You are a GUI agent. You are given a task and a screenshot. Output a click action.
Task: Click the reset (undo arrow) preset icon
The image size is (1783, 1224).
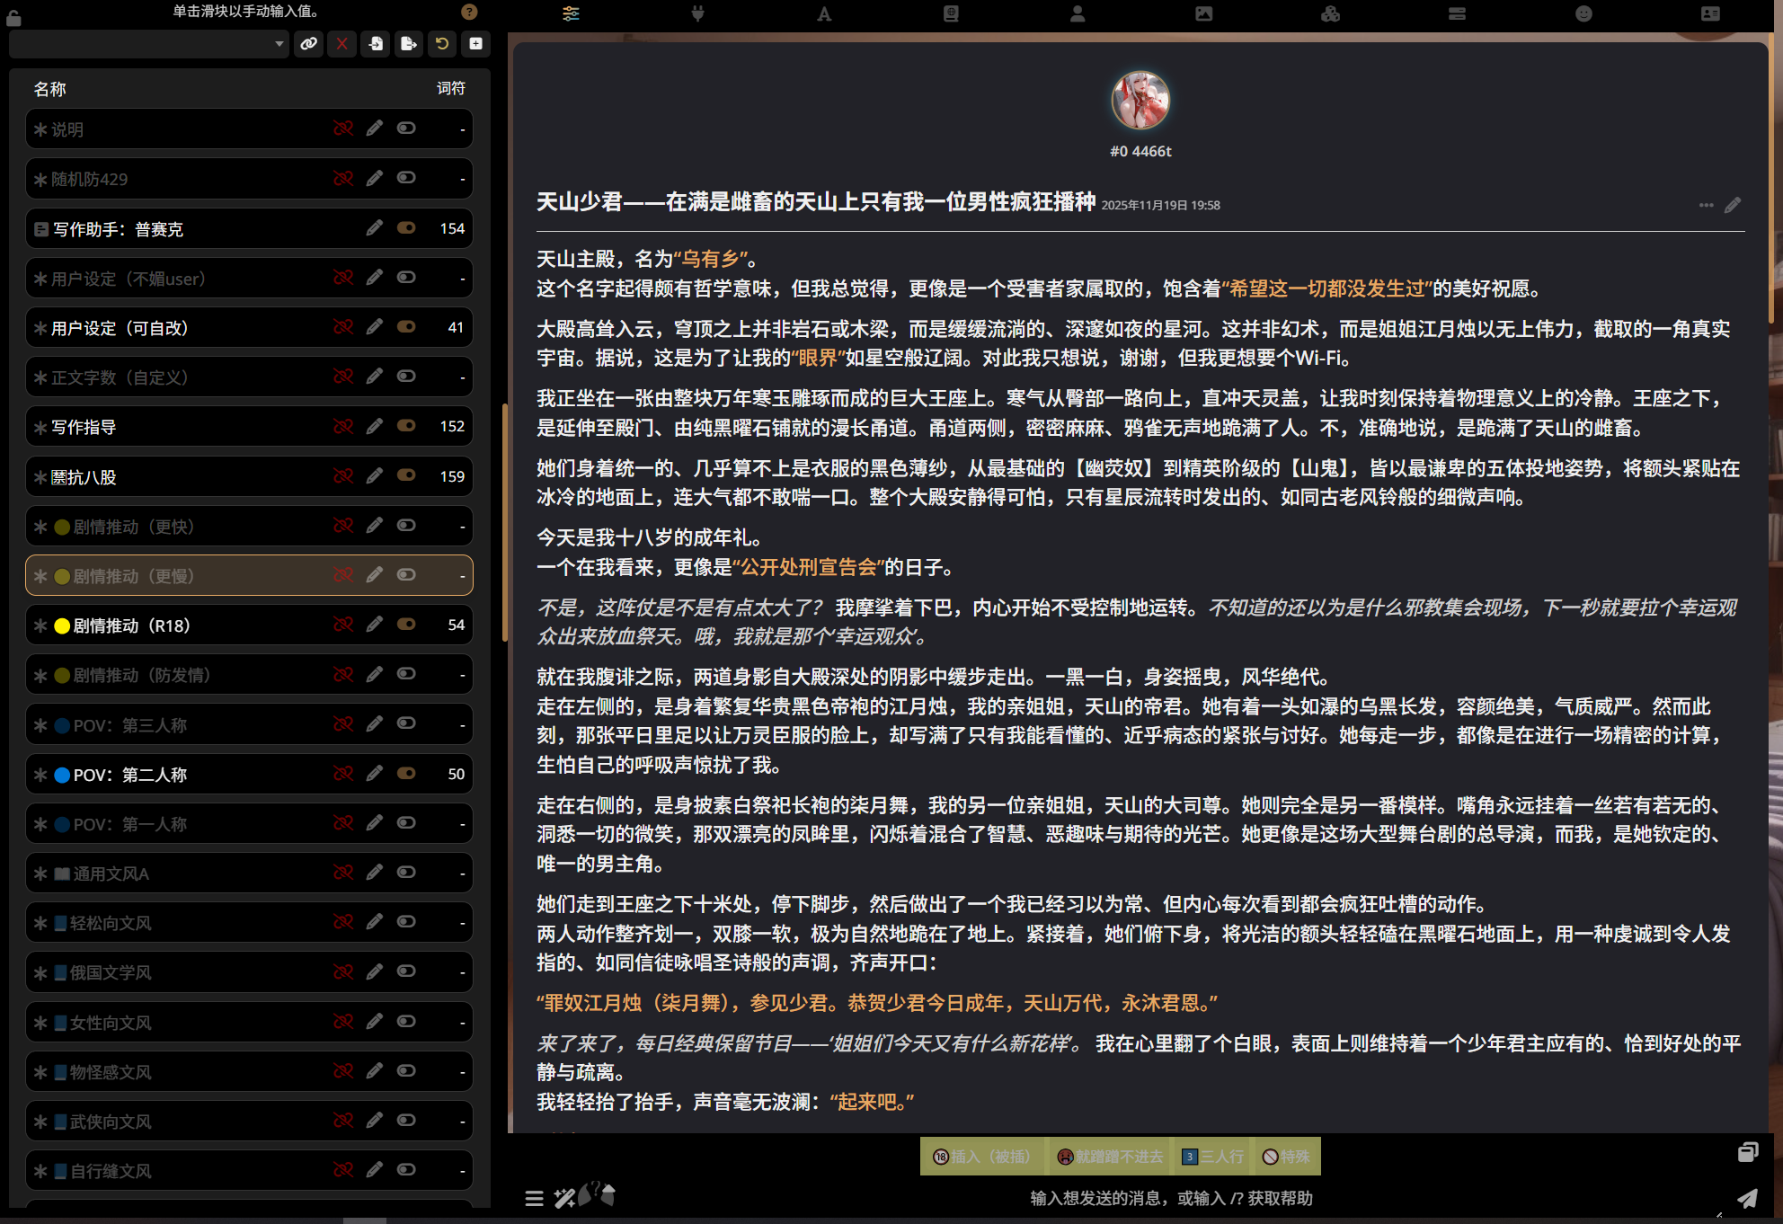coord(442,43)
